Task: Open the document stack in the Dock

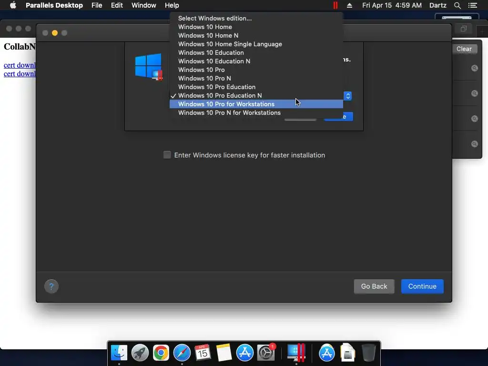Action: 347,353
